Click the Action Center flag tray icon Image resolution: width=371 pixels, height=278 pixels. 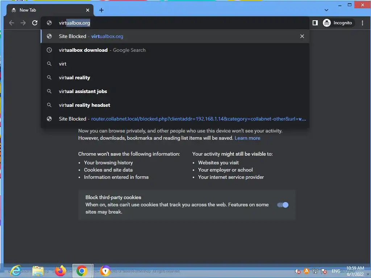(x=324, y=271)
